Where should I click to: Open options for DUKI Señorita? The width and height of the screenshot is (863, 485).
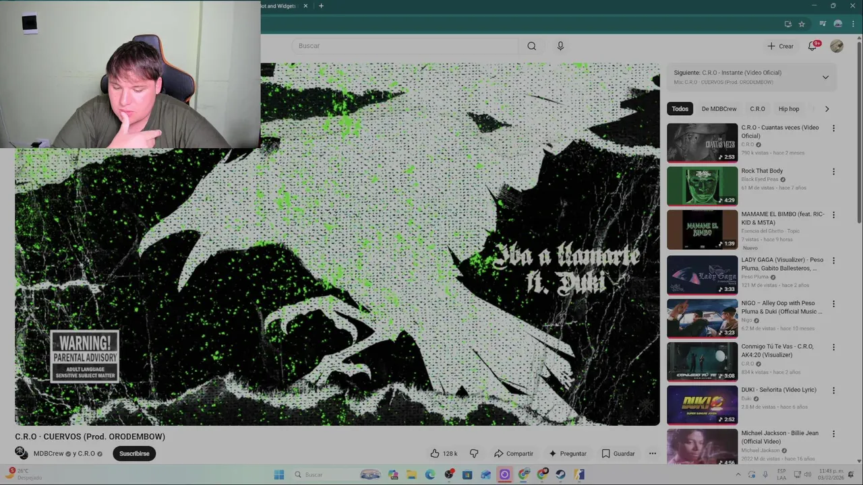coord(833,391)
